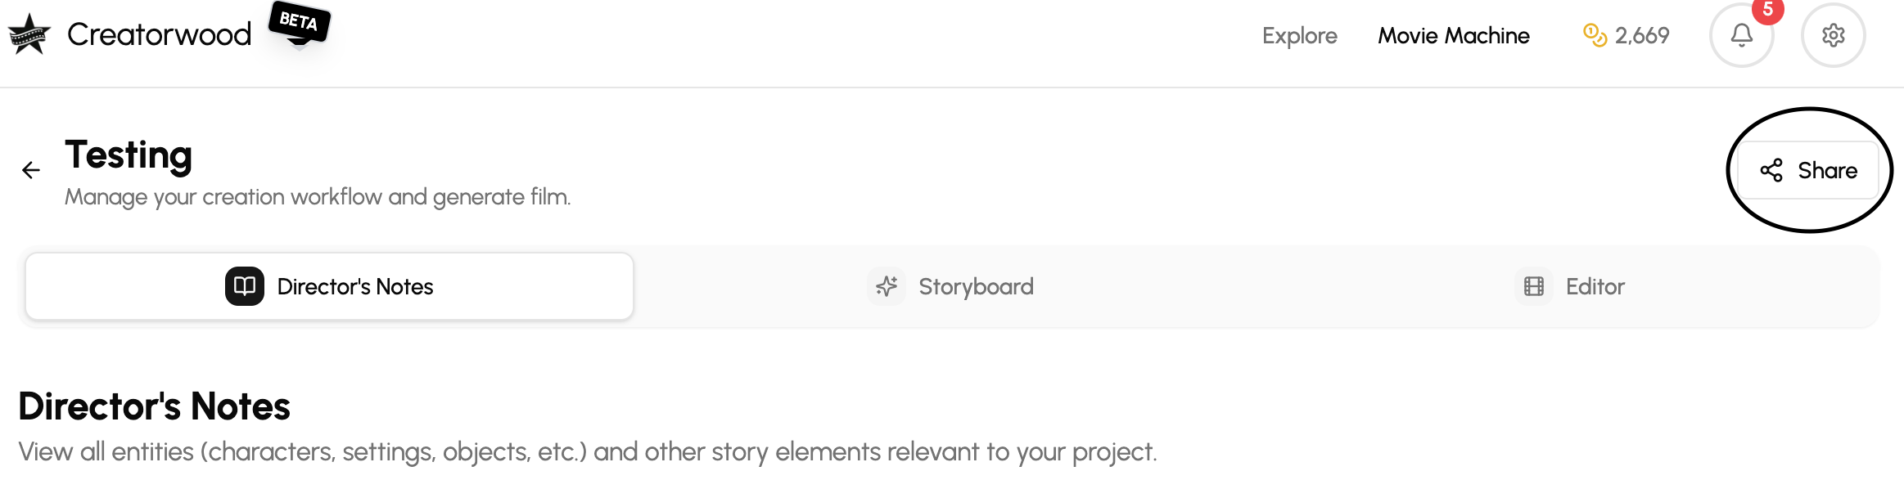Go back using the left arrow
This screenshot has height=489, width=1904.
coord(31,170)
